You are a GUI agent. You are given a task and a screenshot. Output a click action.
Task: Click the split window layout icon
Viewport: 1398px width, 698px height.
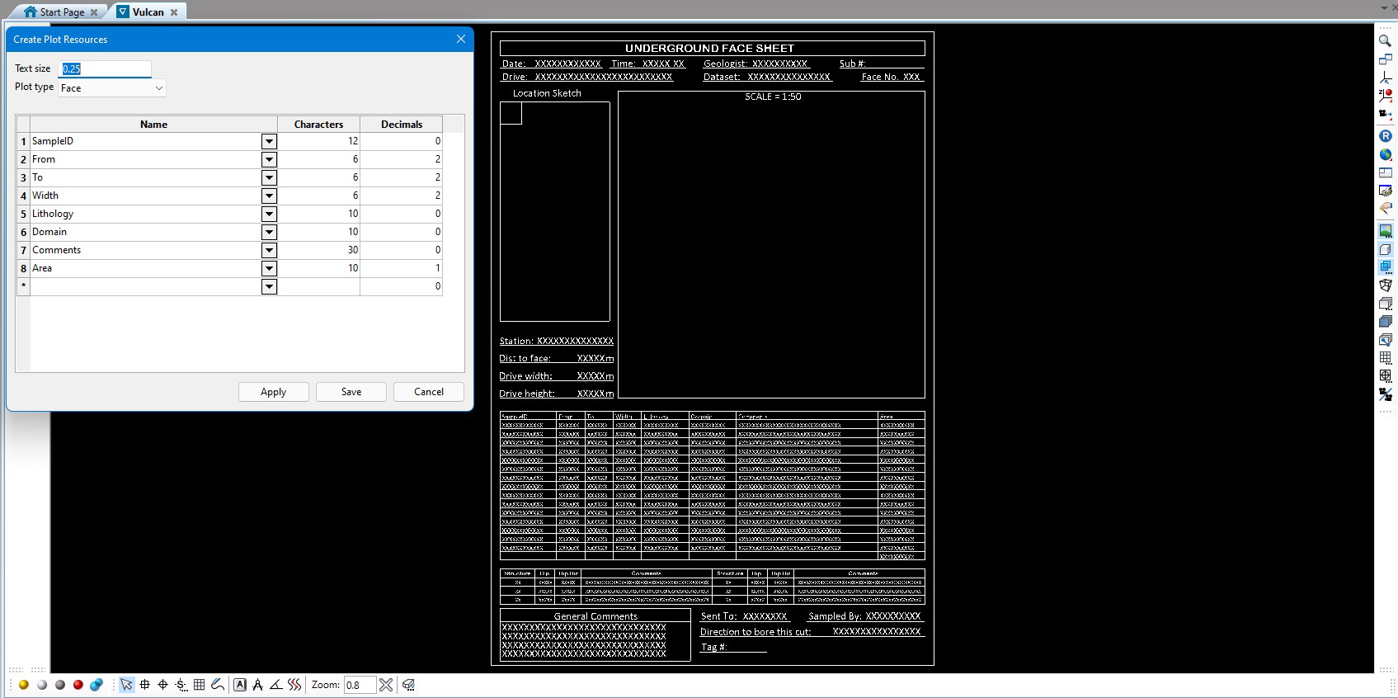pos(1386,172)
